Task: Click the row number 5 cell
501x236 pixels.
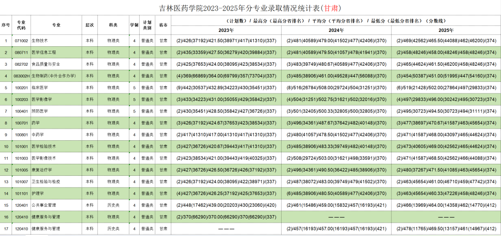Action: click(6, 87)
